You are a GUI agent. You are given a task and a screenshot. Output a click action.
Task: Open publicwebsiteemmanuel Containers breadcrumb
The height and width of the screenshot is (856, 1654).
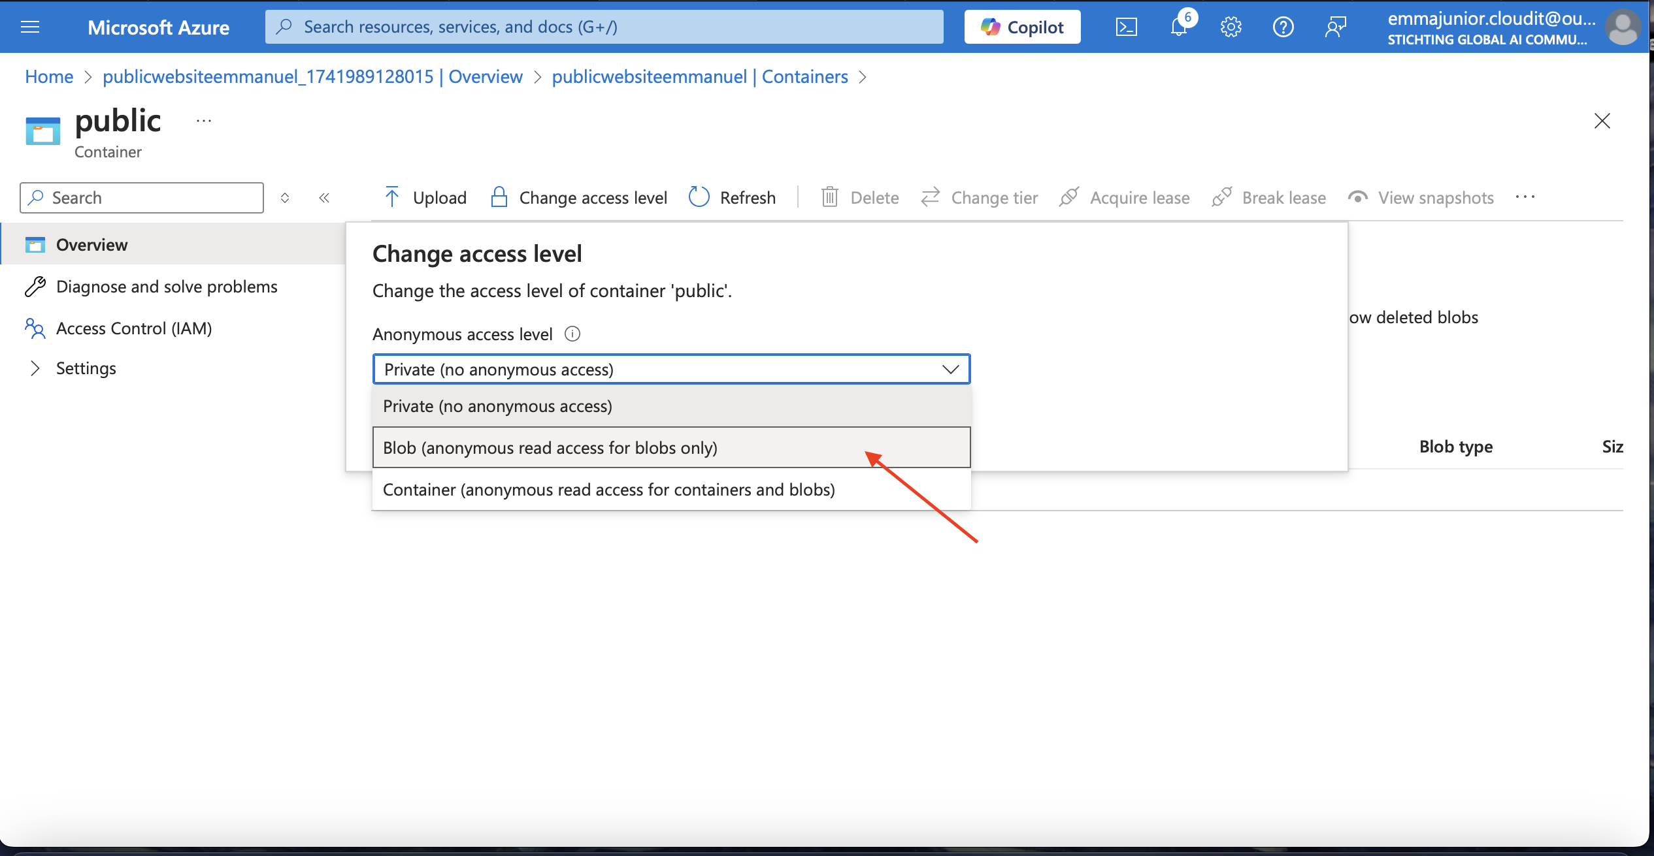(700, 76)
